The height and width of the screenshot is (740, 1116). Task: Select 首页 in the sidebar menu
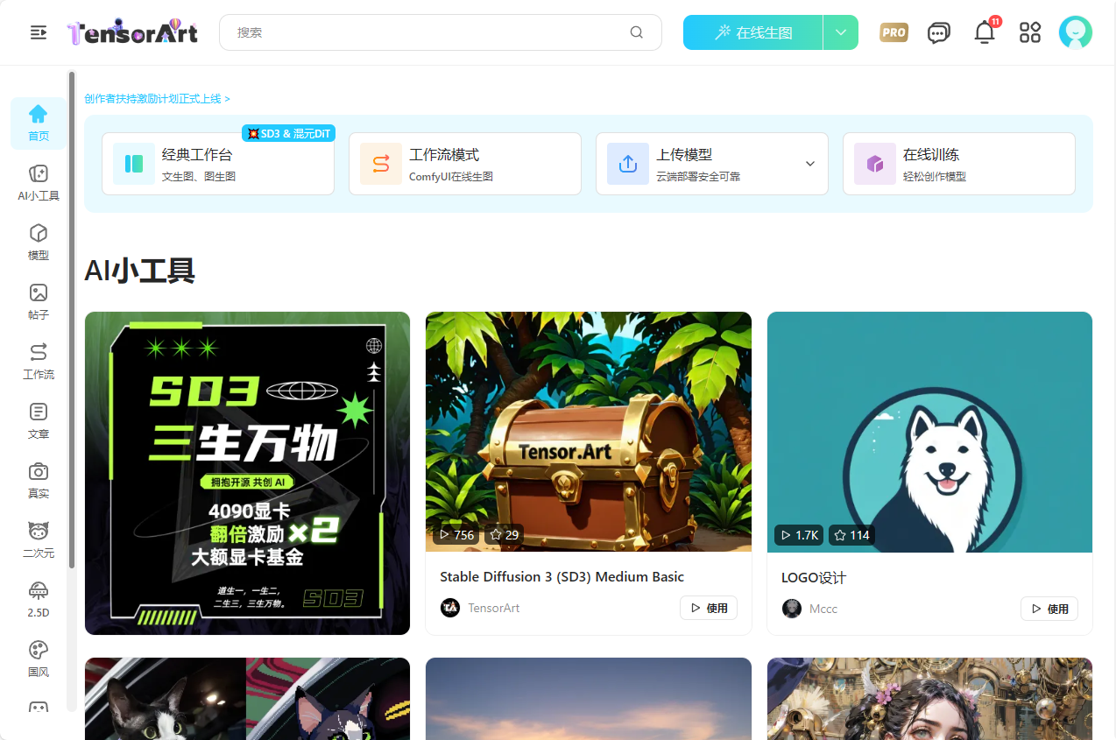(x=39, y=123)
